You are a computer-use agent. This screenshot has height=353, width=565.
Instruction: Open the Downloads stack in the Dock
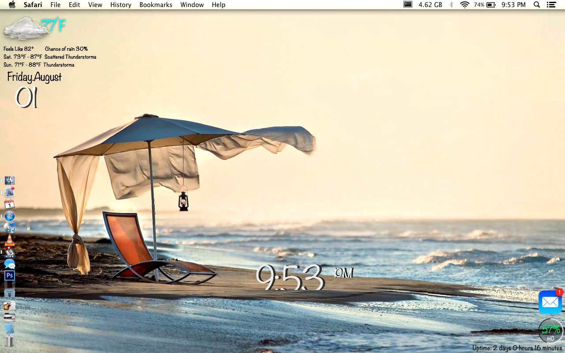point(10,293)
